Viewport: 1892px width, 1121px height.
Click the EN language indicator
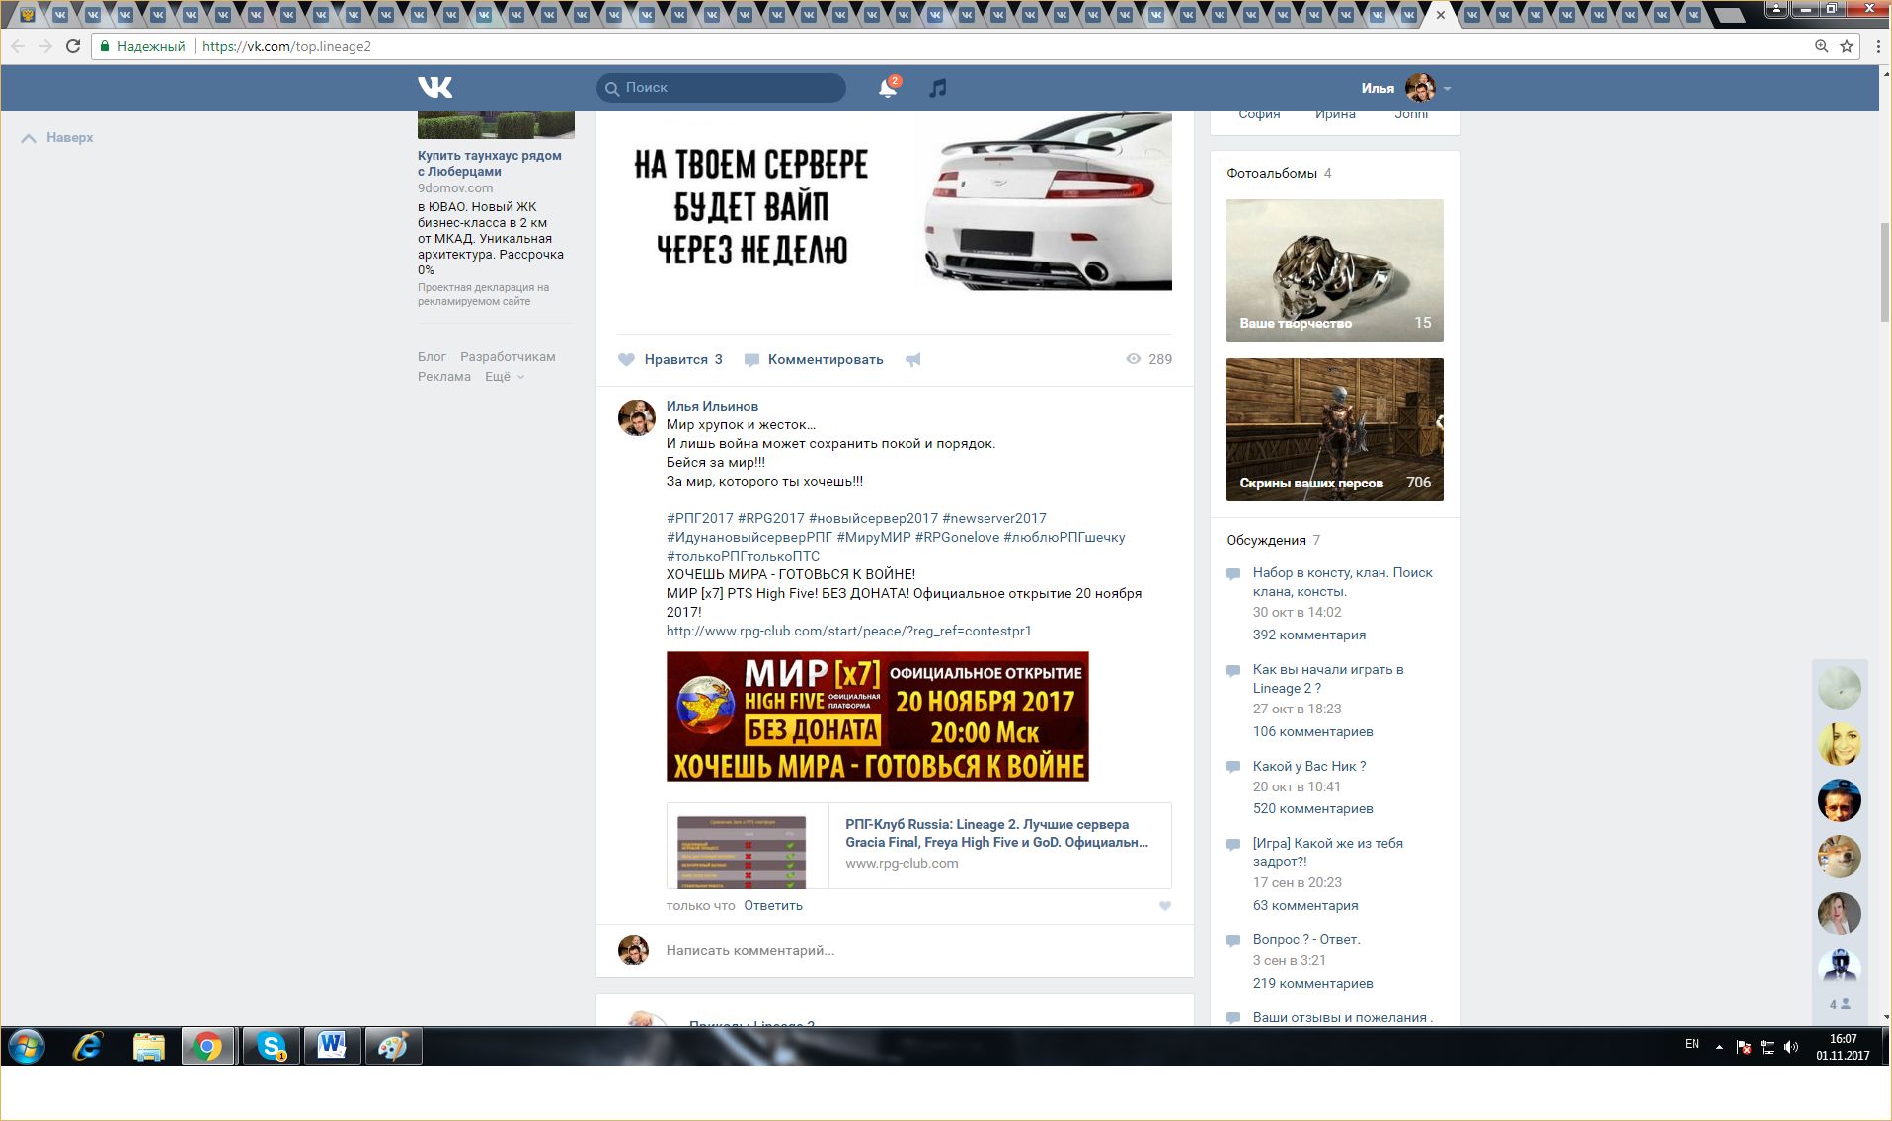pos(1692,1044)
